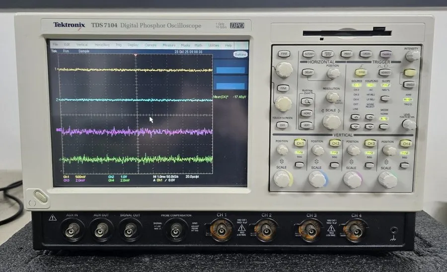This screenshot has width=447, height=272.
Task: Click the MultiView Zoom magnifier button
Action: pos(307,101)
